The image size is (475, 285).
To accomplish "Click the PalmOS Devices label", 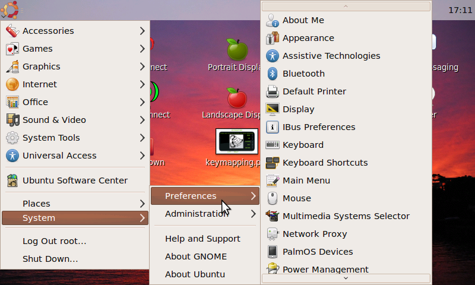I will 318,252.
